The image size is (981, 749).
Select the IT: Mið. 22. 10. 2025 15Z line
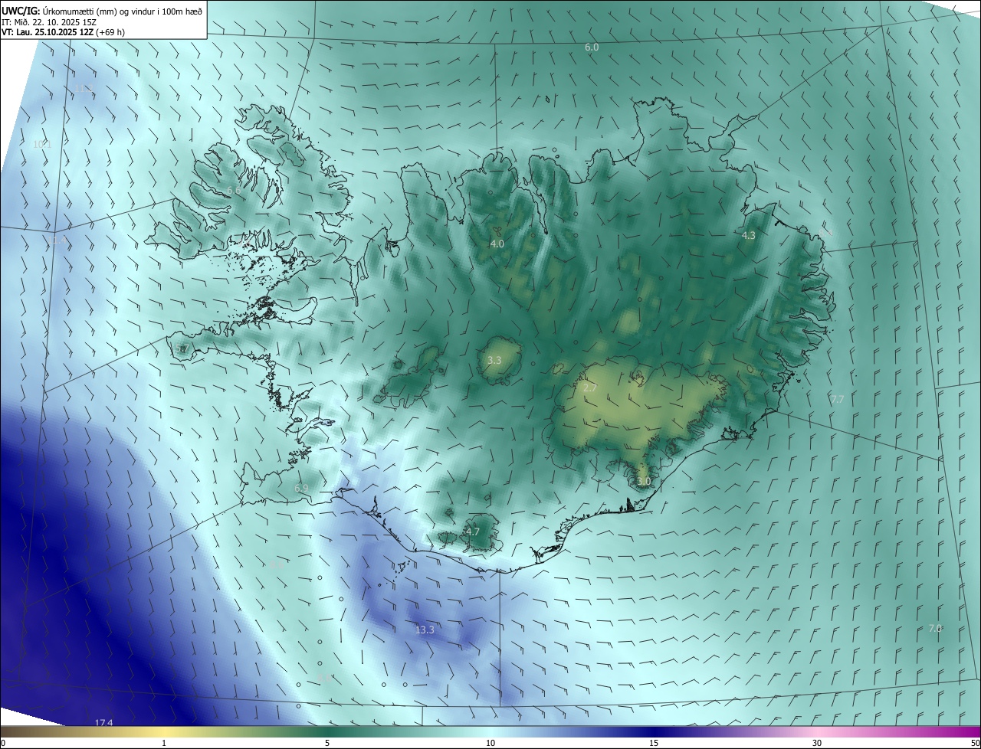49,22
